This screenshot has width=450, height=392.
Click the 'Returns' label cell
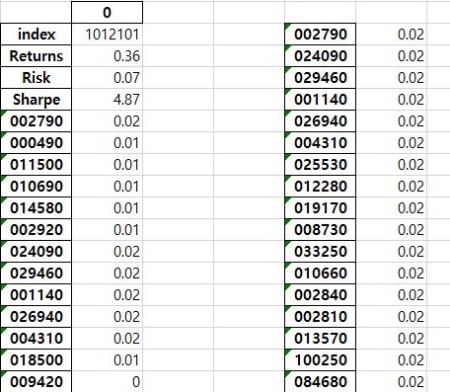36,55
